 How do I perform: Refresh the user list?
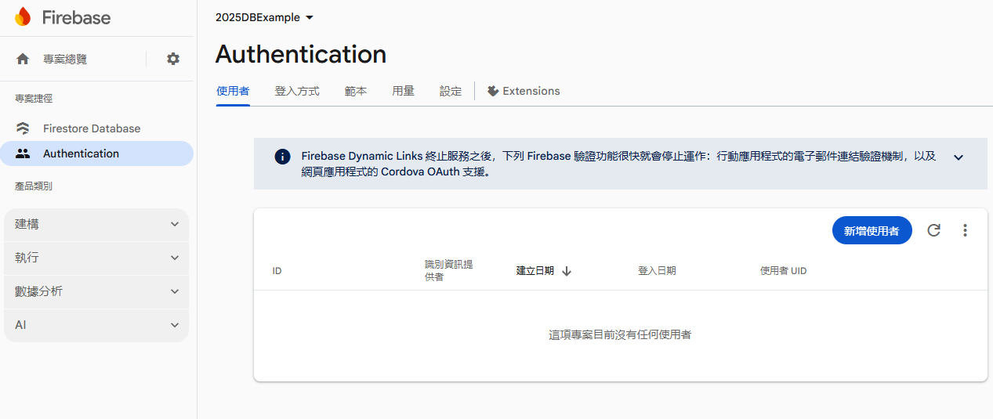coord(933,230)
